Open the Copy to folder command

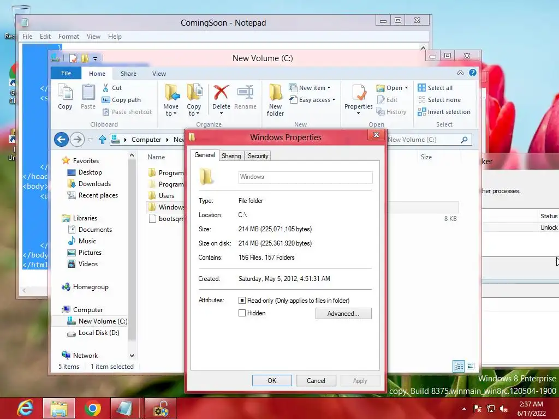pyautogui.click(x=194, y=100)
